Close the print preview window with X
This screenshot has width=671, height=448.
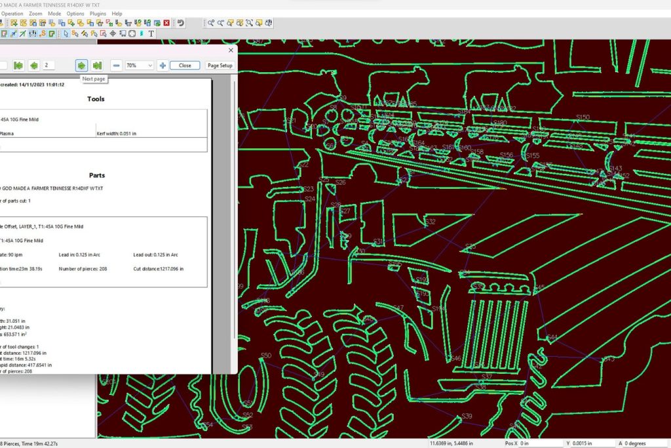click(231, 50)
